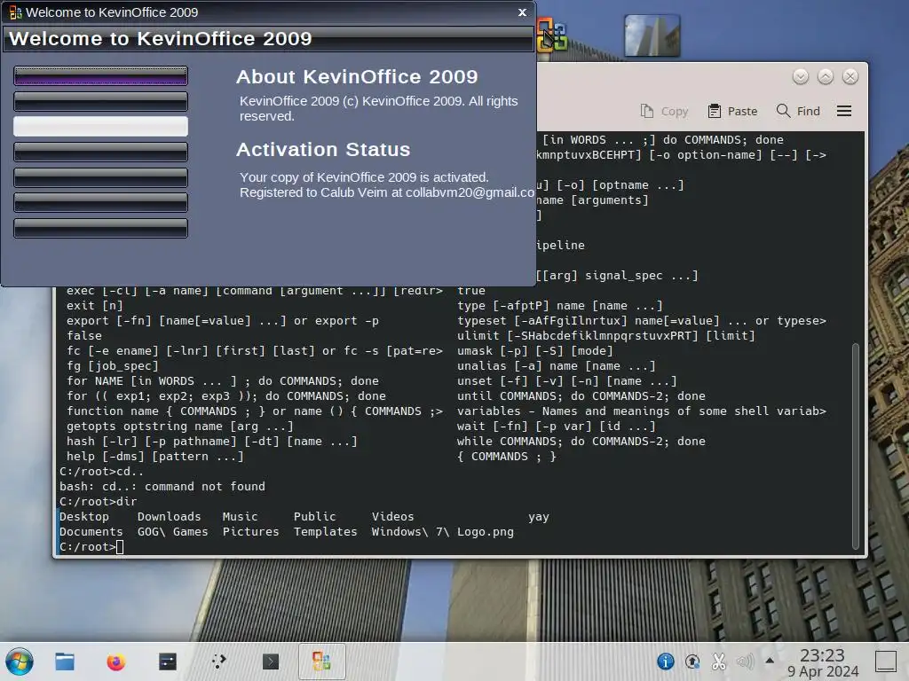The height and width of the screenshot is (681, 909).
Task: Click 'Templates' in terminal listing
Action: click(325, 532)
